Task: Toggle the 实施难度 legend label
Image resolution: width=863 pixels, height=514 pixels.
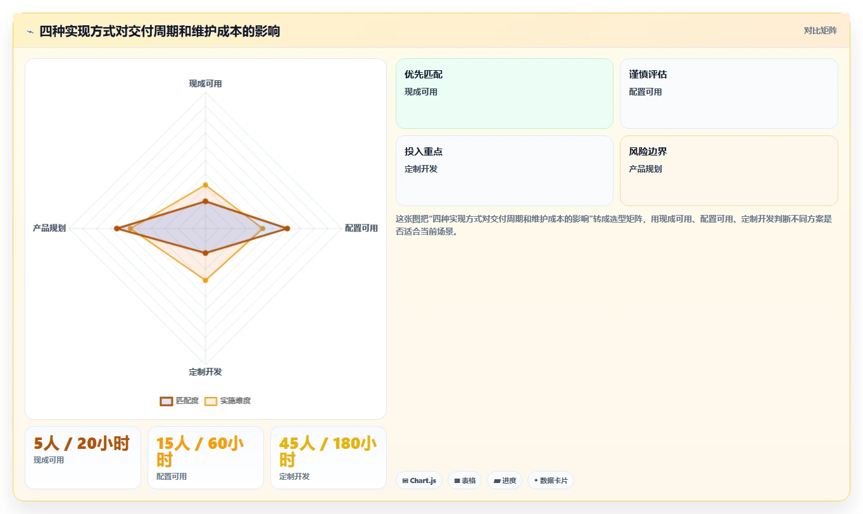Action: point(236,401)
